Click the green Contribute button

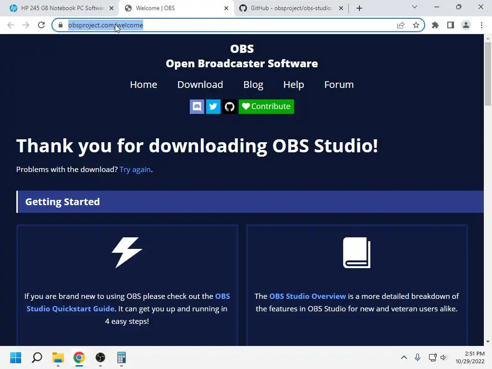click(x=266, y=107)
